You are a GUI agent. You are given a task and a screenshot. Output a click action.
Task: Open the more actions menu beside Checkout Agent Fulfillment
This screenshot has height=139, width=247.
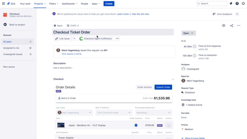(117, 38)
